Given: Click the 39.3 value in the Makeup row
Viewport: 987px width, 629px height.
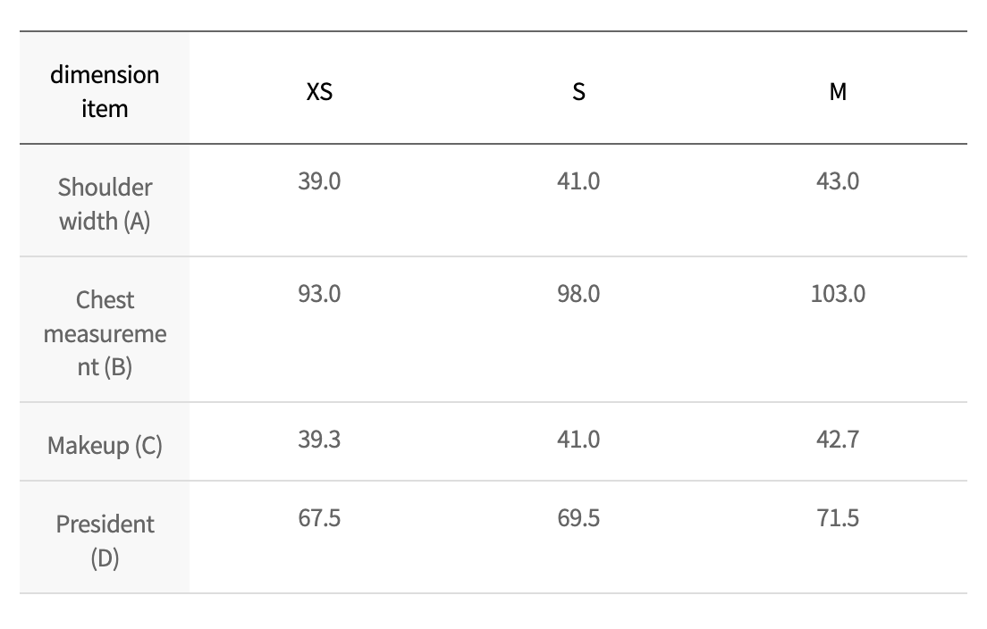Looking at the screenshot, I should click(319, 440).
